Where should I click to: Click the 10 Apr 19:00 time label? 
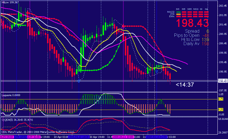pos(97,137)
